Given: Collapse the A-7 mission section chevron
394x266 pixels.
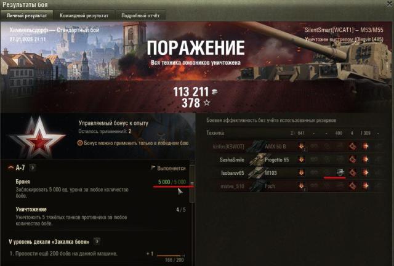Looking at the screenshot, I should click(x=11, y=167).
